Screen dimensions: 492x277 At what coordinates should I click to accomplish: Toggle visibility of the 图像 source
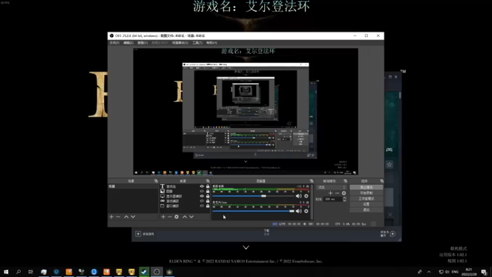point(202,191)
